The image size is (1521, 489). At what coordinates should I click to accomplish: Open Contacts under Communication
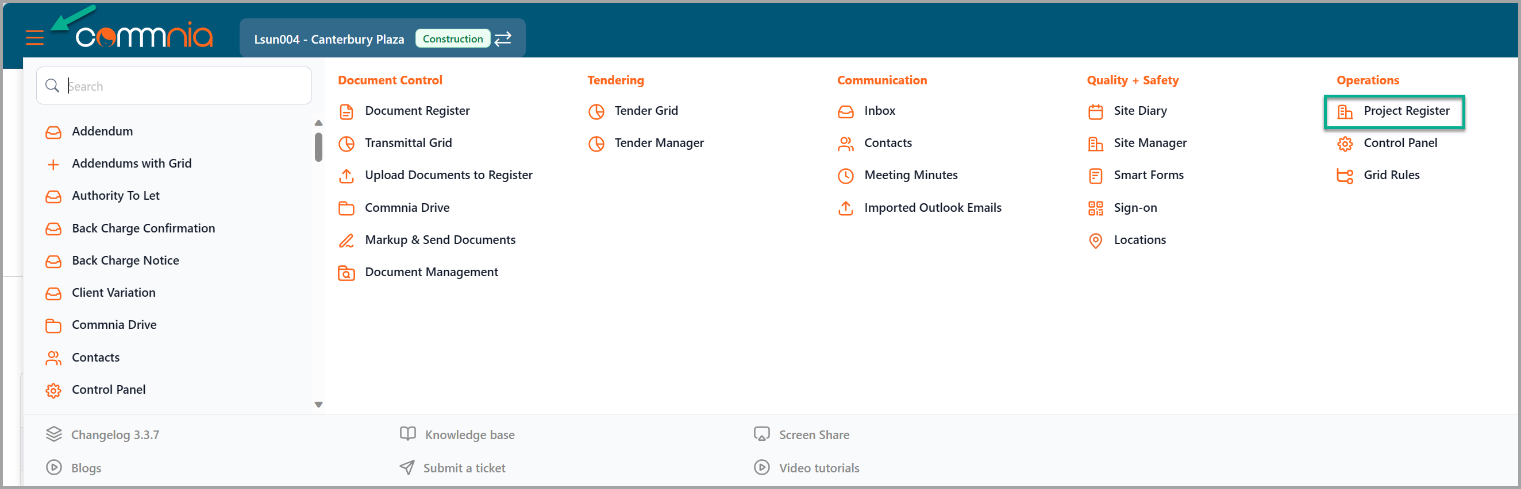pyautogui.click(x=887, y=143)
